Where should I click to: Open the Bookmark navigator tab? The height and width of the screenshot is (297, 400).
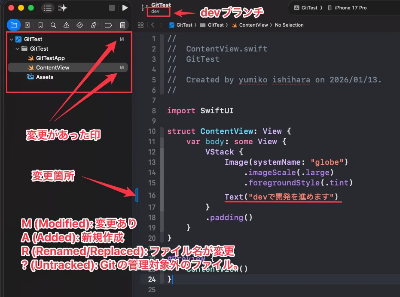click(40, 25)
